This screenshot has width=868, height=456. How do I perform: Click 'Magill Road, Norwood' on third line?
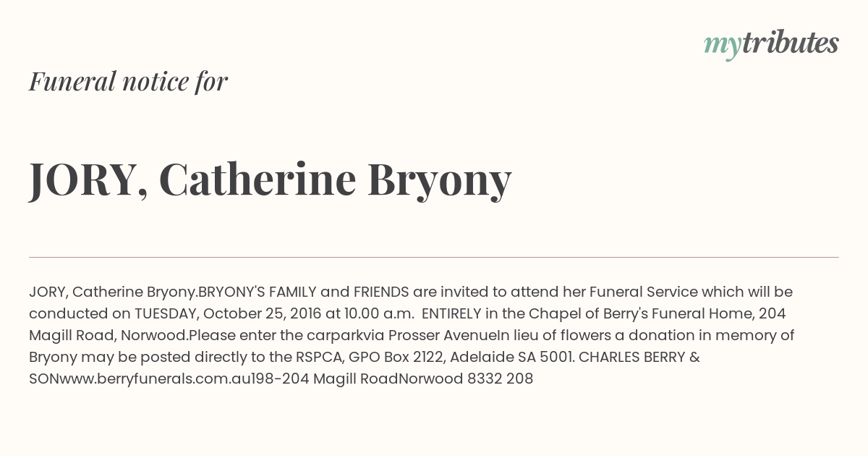[109, 335]
